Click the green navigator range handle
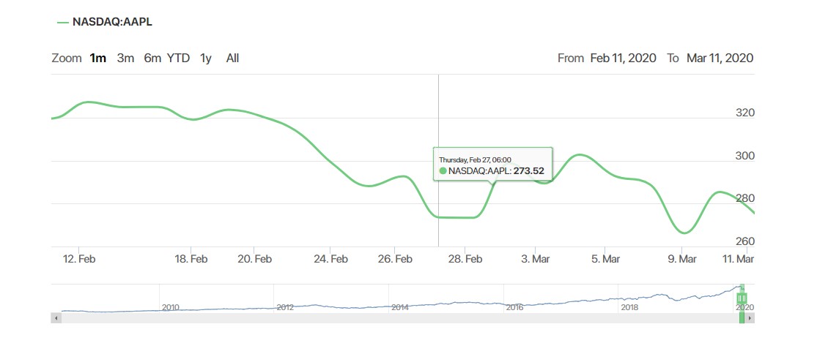The height and width of the screenshot is (354, 828). tap(742, 298)
